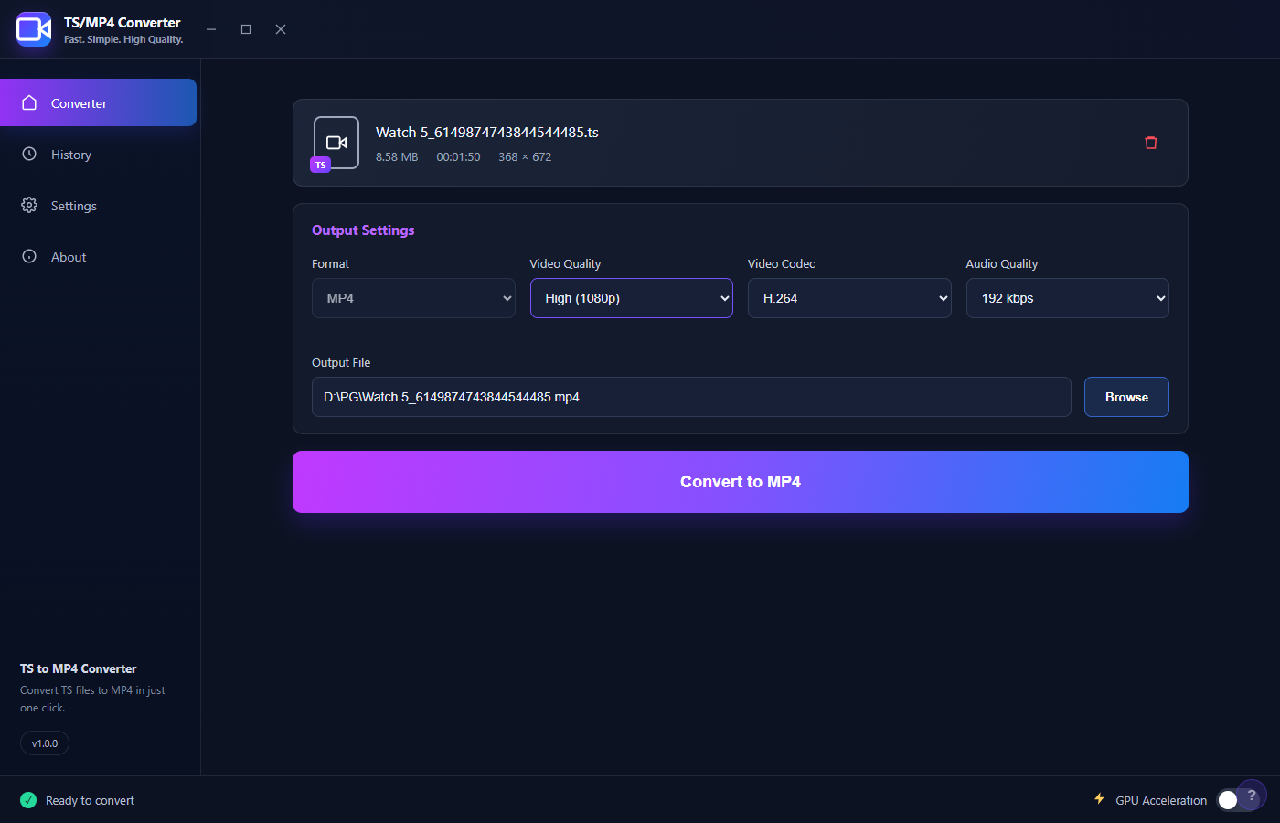
Task: Click the Output File path field
Action: point(691,397)
